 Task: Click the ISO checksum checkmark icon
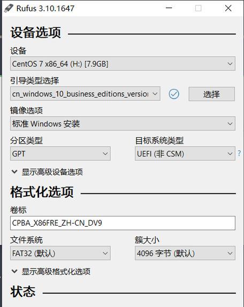(174, 94)
